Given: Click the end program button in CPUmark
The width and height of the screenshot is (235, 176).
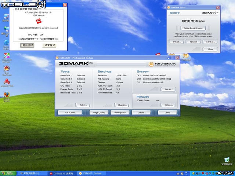Looking at the screenshot, I should 49,45.
